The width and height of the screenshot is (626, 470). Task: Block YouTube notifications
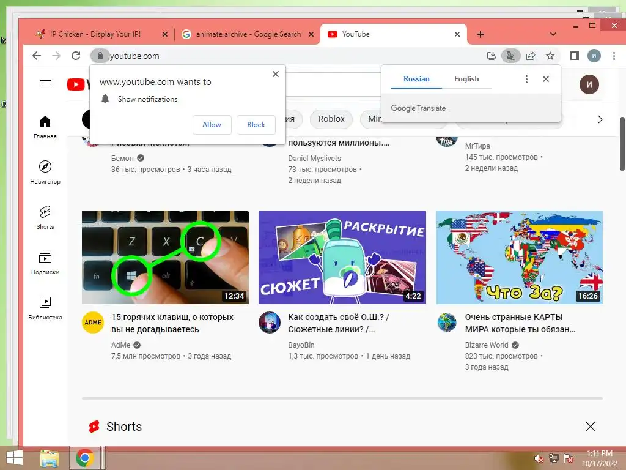tap(256, 125)
